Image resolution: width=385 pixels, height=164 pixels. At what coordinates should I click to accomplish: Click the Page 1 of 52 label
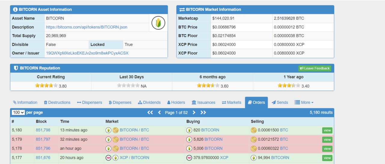[176, 113]
